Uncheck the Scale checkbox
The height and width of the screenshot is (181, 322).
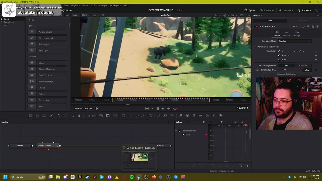click(x=279, y=60)
